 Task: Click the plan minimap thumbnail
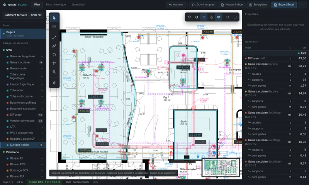click(221, 168)
